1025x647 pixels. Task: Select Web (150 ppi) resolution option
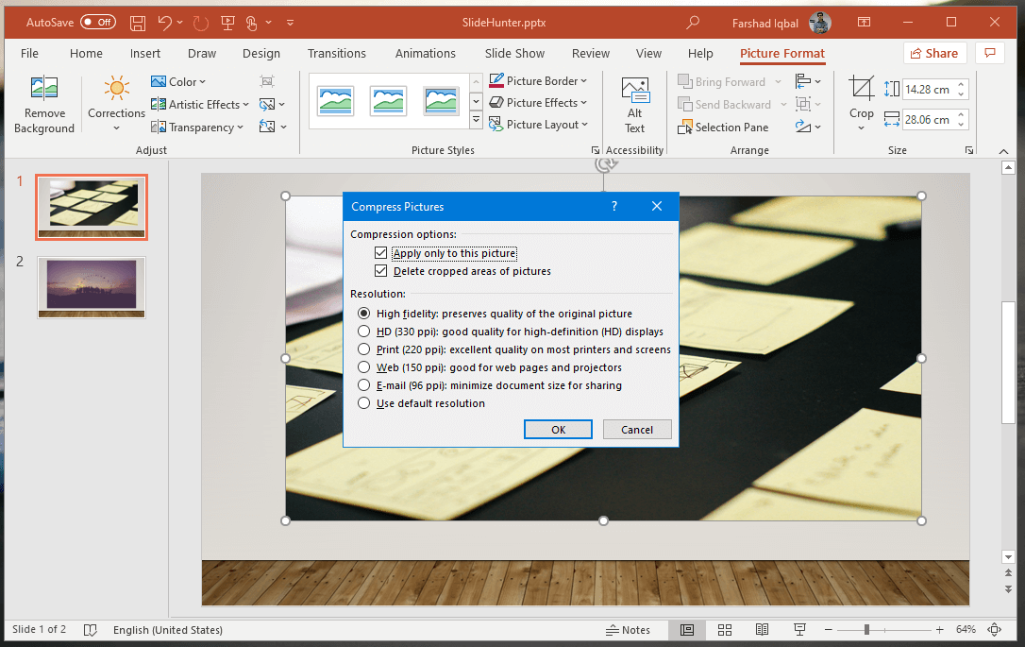pyautogui.click(x=364, y=367)
